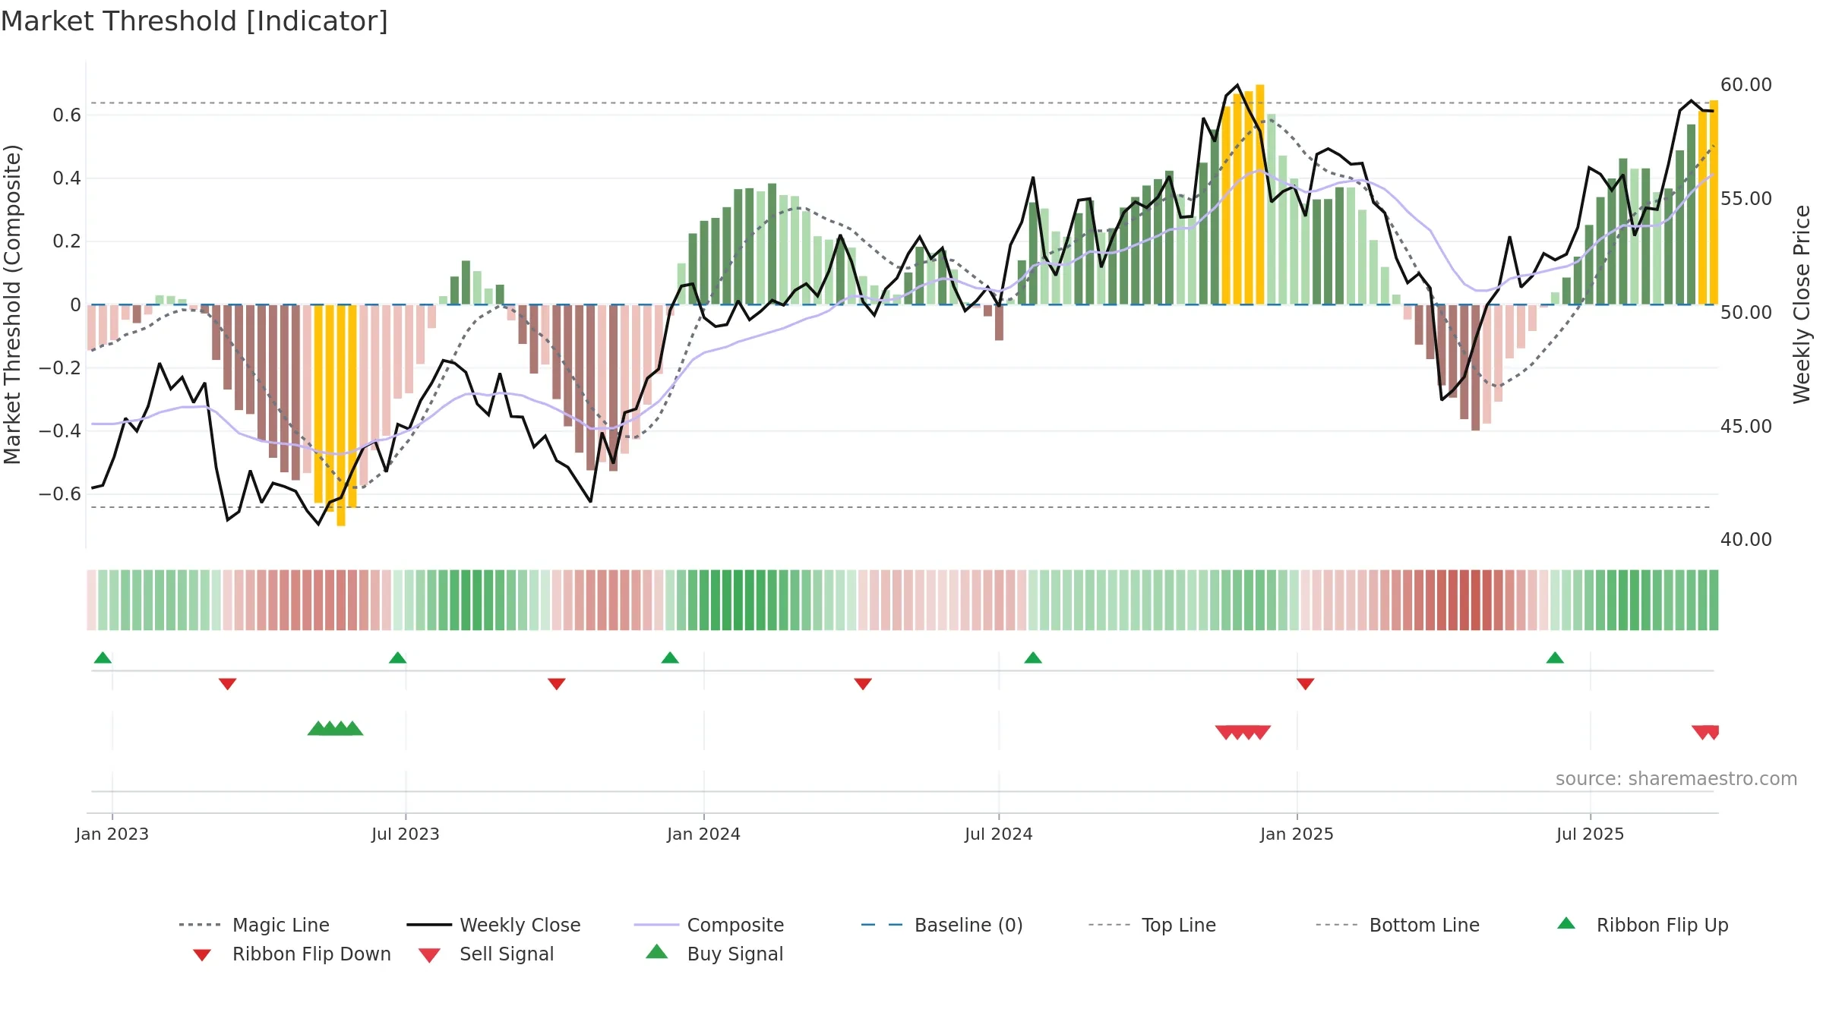
Task: Click the sell signal marker at chart's right end
Action: [x=1706, y=733]
